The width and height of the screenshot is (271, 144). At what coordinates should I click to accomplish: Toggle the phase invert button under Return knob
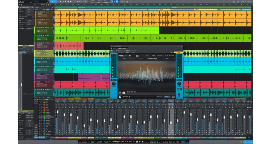pyautogui.click(x=179, y=89)
